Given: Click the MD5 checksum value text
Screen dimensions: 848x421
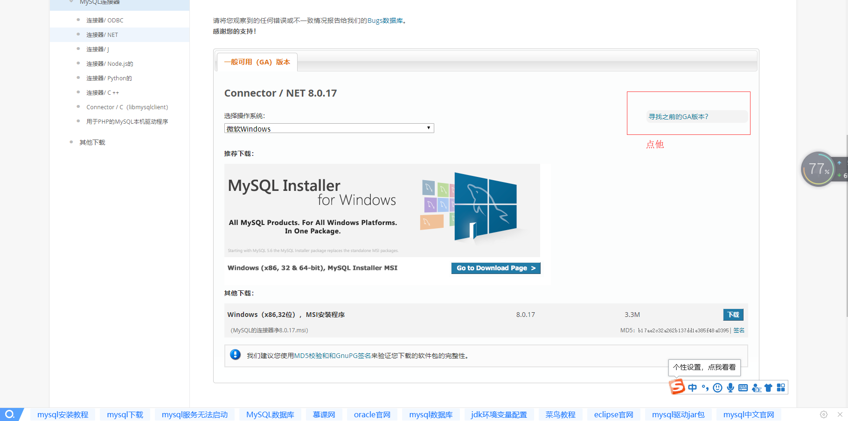Looking at the screenshot, I should point(683,330).
